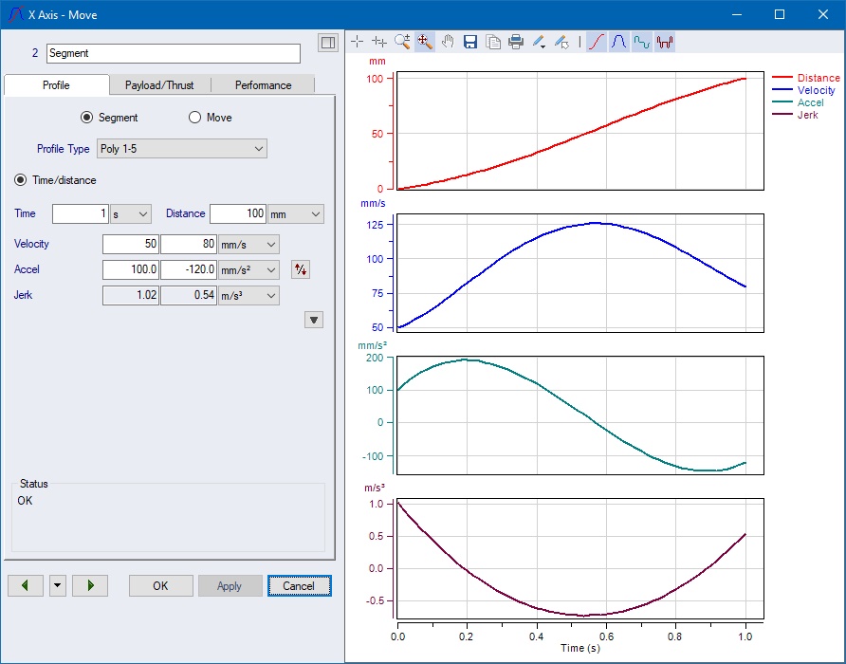
Task: Print the graph using the printer icon
Action: (x=516, y=42)
